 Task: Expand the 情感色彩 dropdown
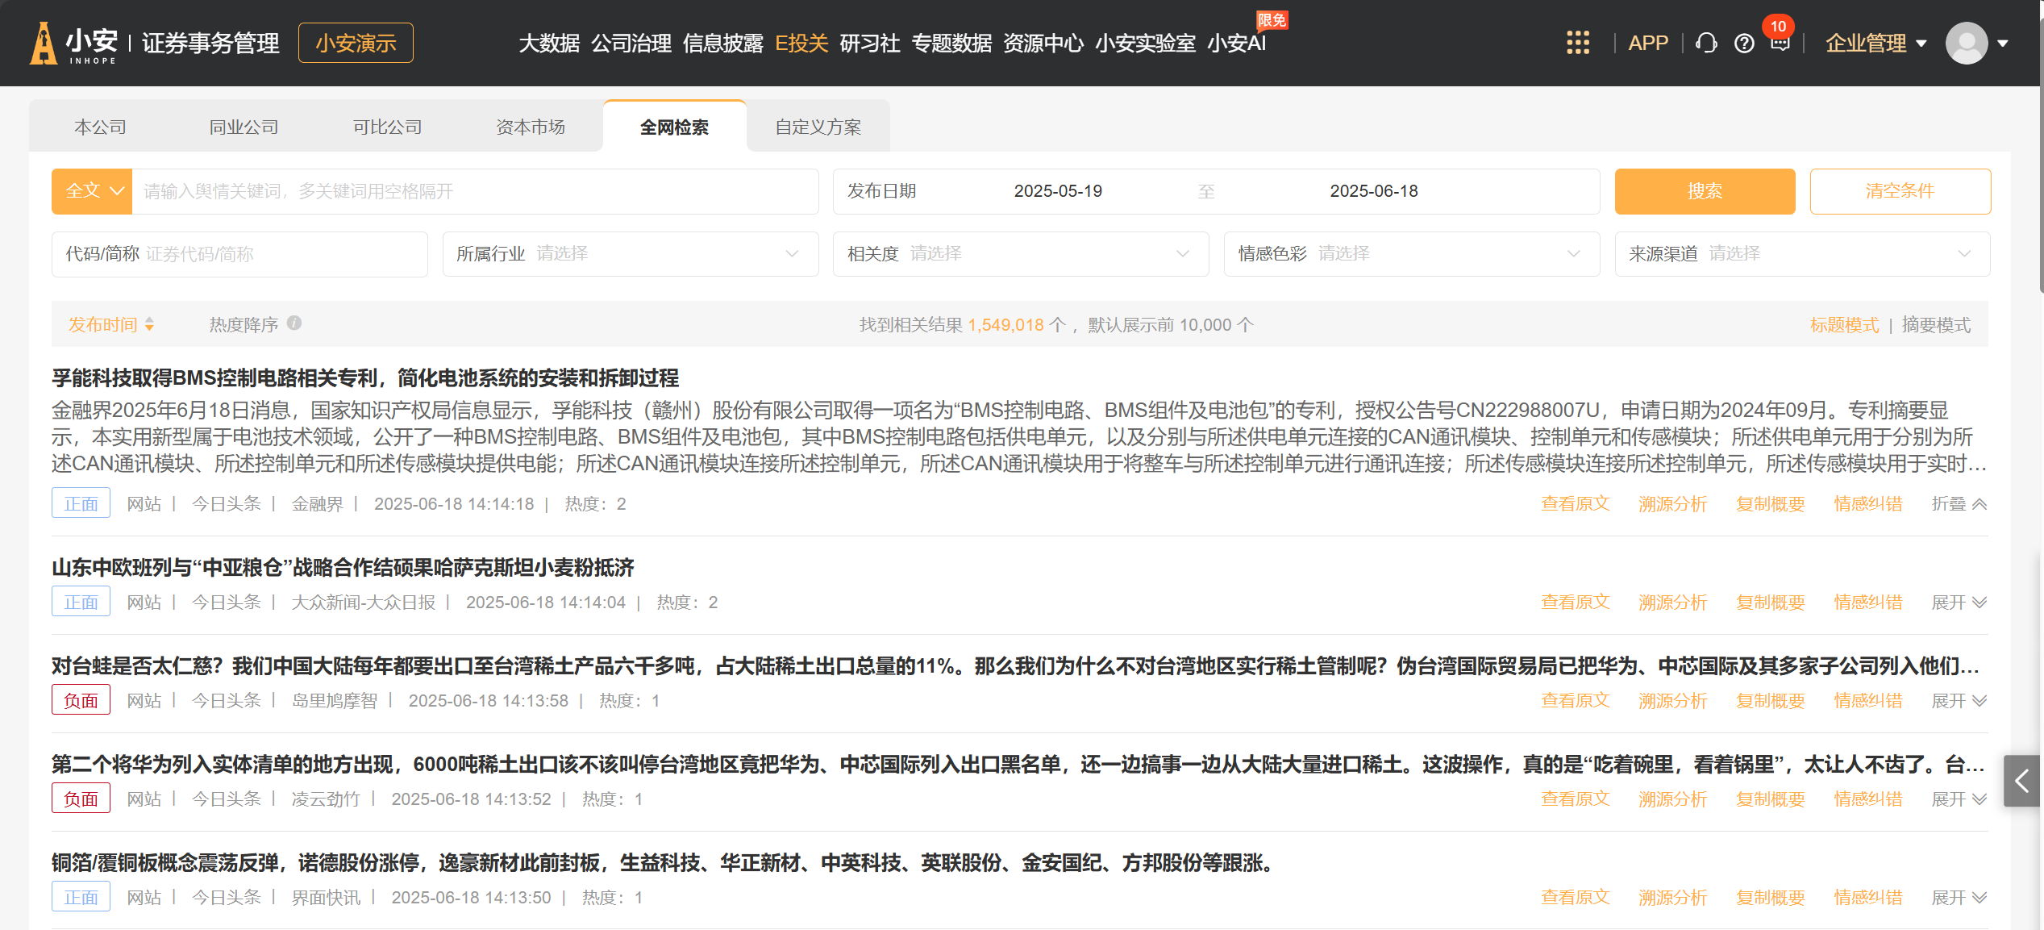(1411, 254)
